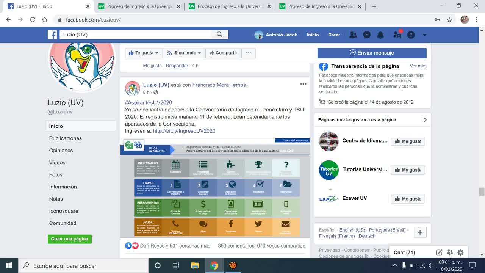
Task: Click Enviar mensaje button
Action: [x=372, y=53]
